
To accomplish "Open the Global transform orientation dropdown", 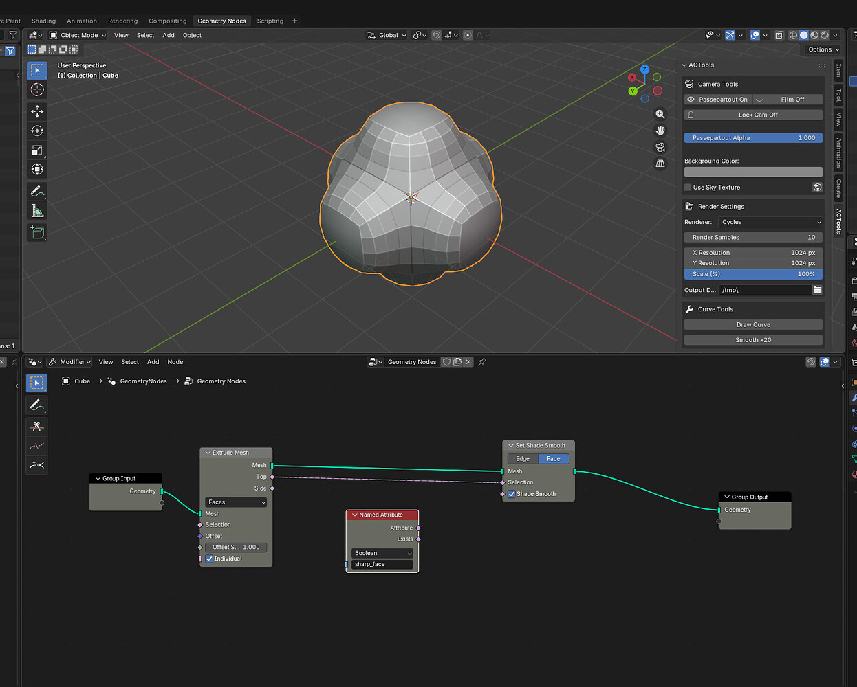I will click(x=387, y=35).
